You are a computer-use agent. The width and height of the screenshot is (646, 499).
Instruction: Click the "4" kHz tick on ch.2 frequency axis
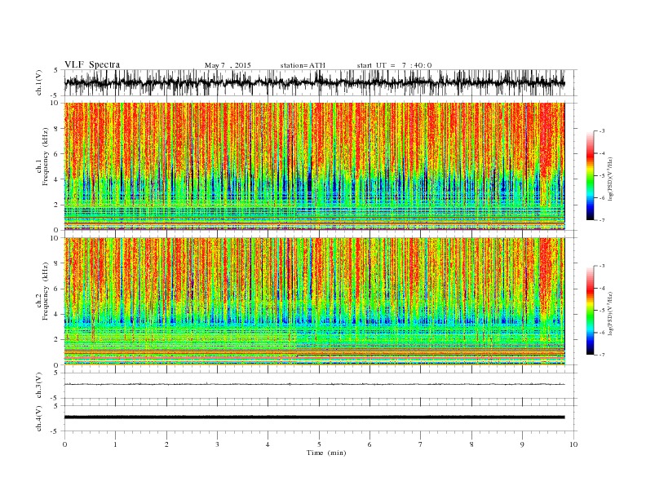(57, 314)
